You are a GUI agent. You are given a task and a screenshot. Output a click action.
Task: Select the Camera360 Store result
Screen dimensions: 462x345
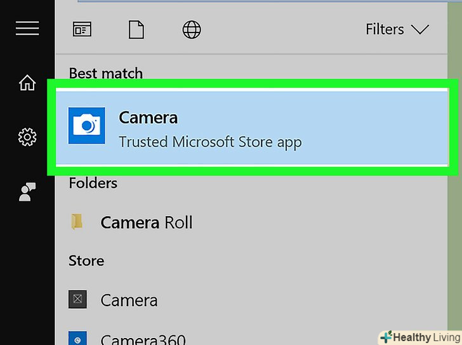coord(143,339)
